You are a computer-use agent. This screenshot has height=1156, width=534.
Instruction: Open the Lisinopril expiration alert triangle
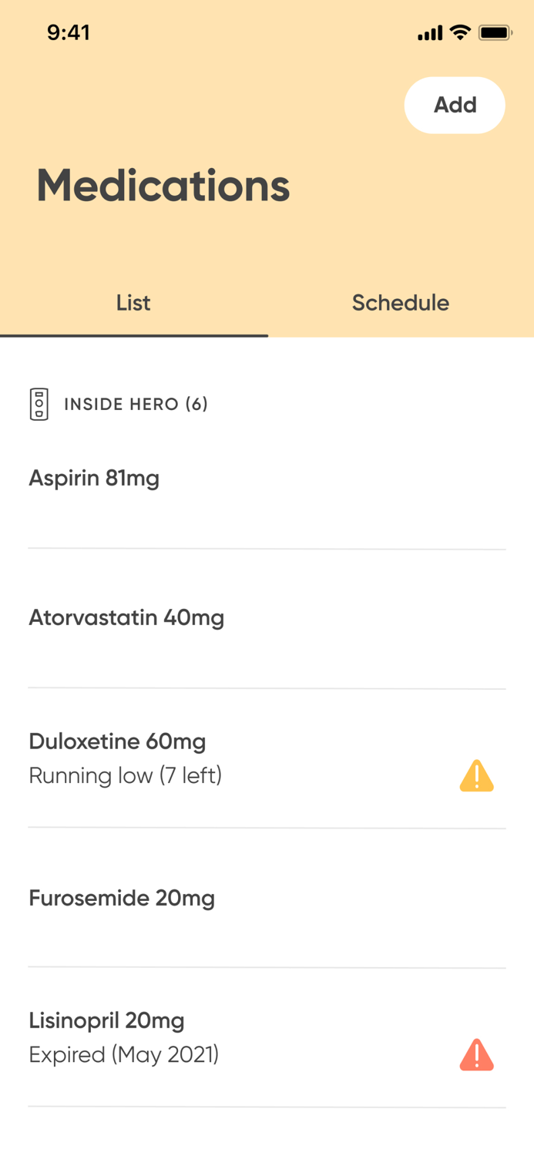point(476,1054)
